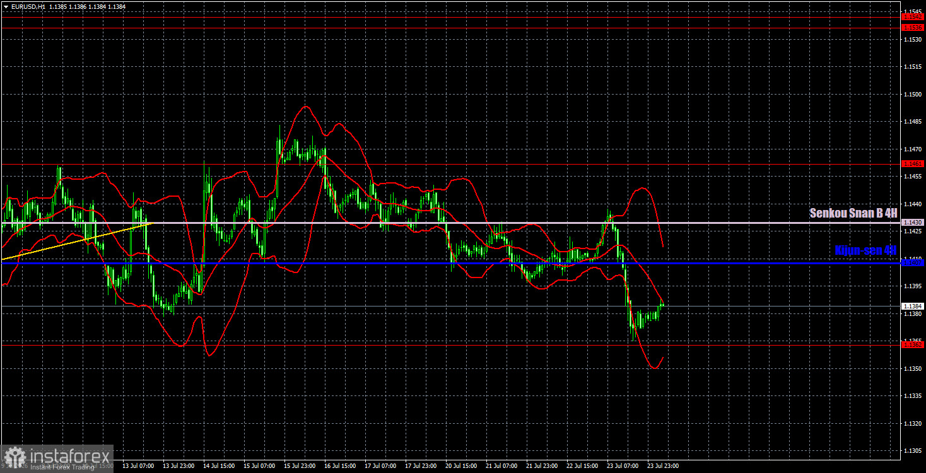Click the 1.1320 price axis label
The image size is (926, 473).
pyautogui.click(x=913, y=423)
